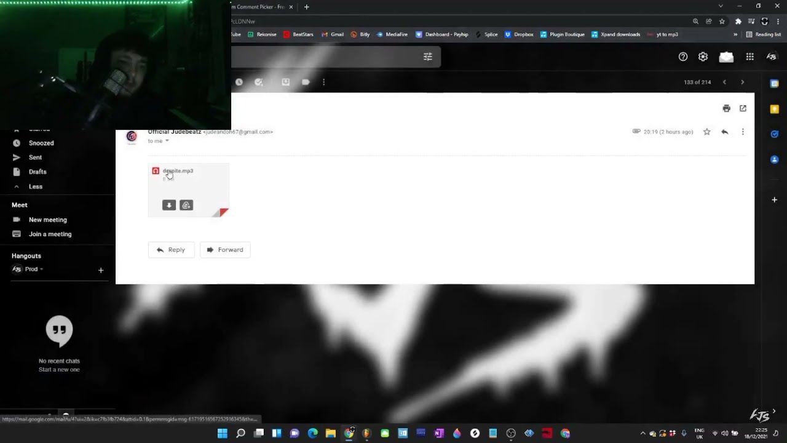Go to the older email arrow
787x443 pixels.
click(742, 82)
